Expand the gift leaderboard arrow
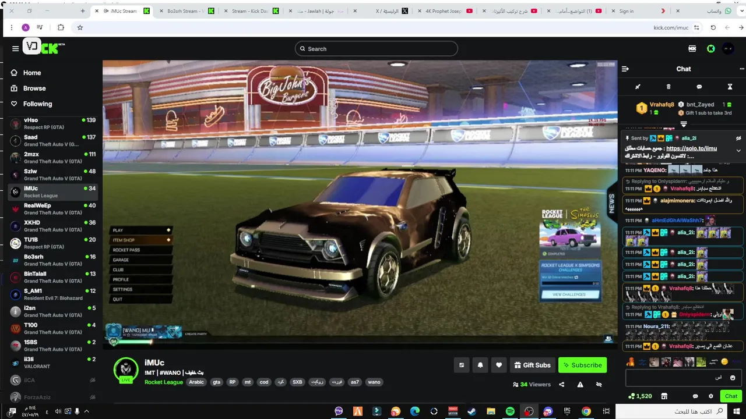The image size is (746, 419). (684, 124)
